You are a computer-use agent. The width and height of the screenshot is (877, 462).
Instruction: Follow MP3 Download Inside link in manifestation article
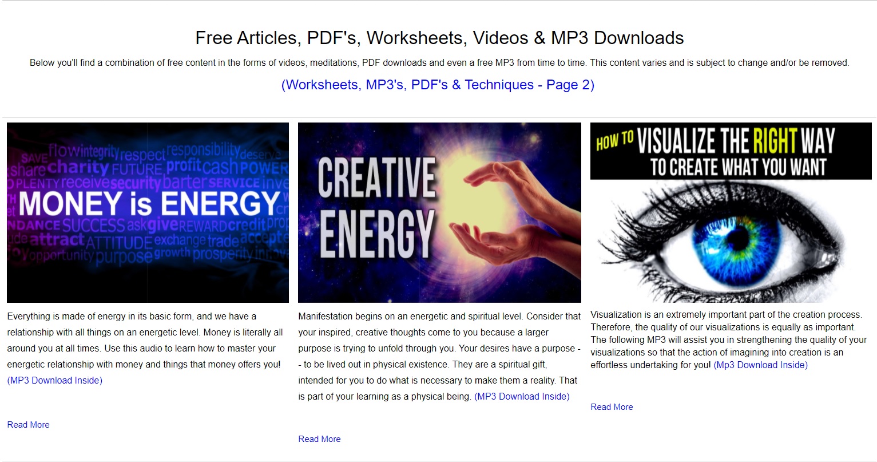pyautogui.click(x=522, y=396)
